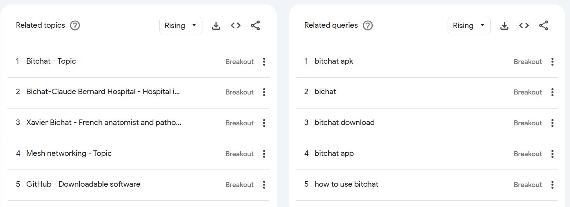
Task: Open embed code for Related queries
Action: click(524, 26)
